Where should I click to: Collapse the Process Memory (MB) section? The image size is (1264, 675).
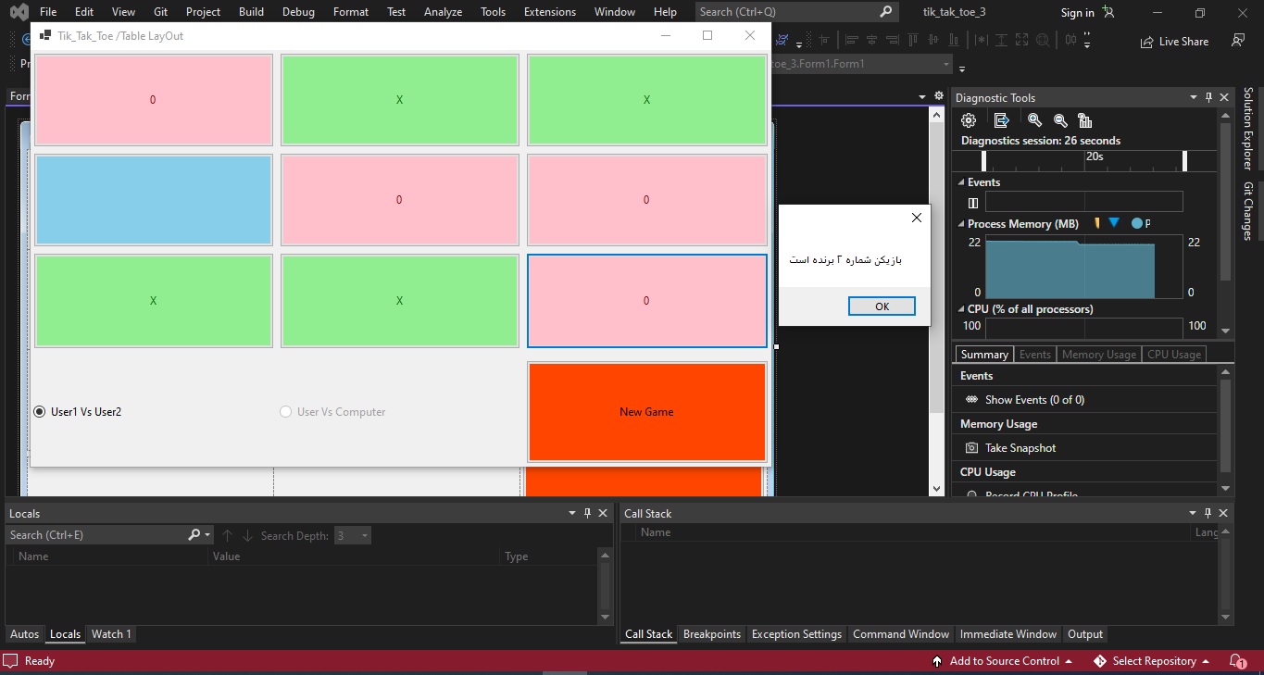(x=959, y=223)
